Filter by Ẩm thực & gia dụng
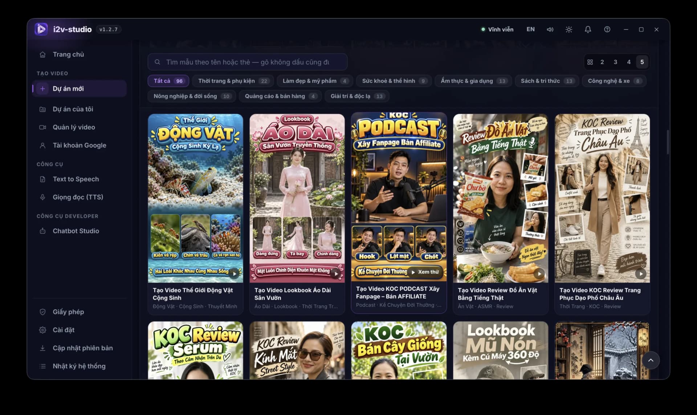Viewport: 697px width, 415px height. (x=473, y=81)
